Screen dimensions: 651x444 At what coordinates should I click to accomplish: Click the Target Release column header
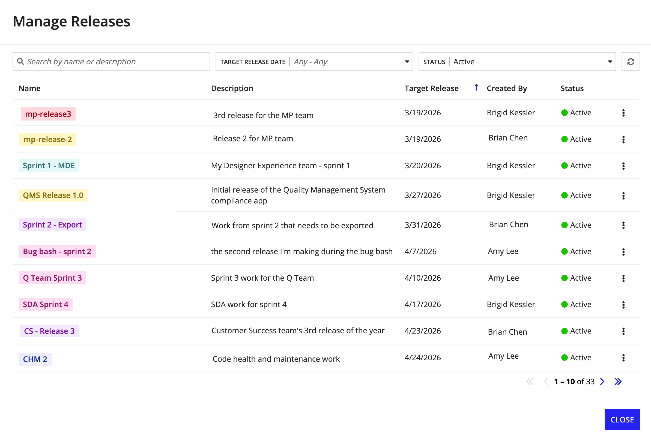[431, 88]
